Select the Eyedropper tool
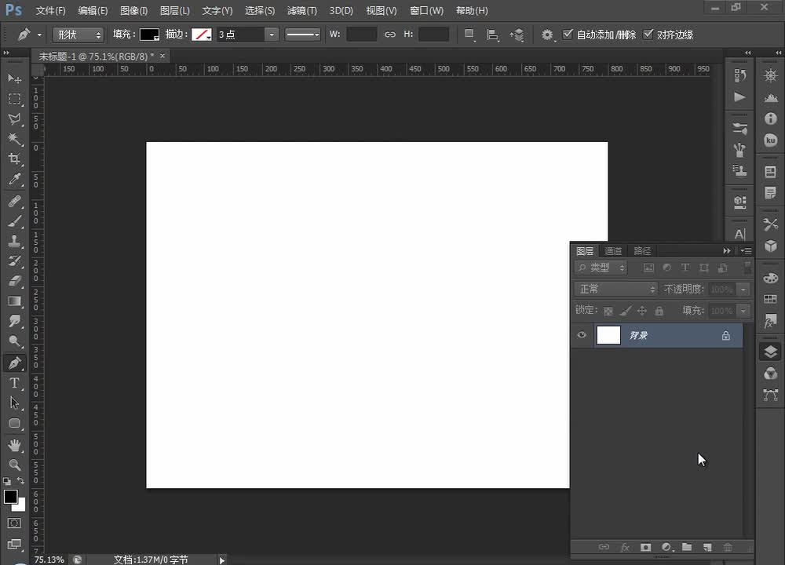 coord(14,179)
